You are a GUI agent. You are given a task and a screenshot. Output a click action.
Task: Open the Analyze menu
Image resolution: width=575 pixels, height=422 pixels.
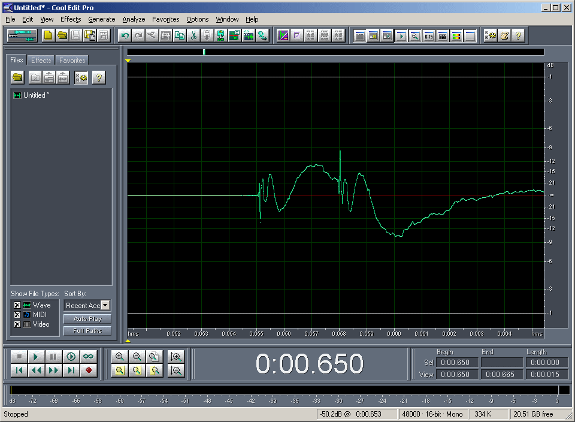pos(134,19)
